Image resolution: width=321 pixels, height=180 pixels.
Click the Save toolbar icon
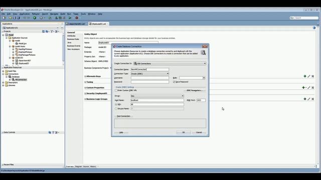tap(15, 18)
